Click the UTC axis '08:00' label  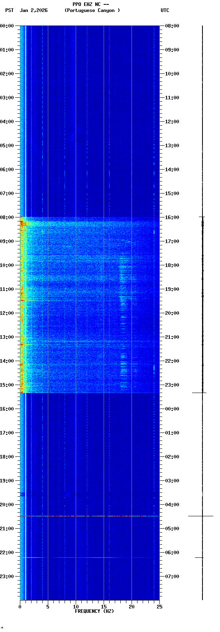click(x=172, y=26)
